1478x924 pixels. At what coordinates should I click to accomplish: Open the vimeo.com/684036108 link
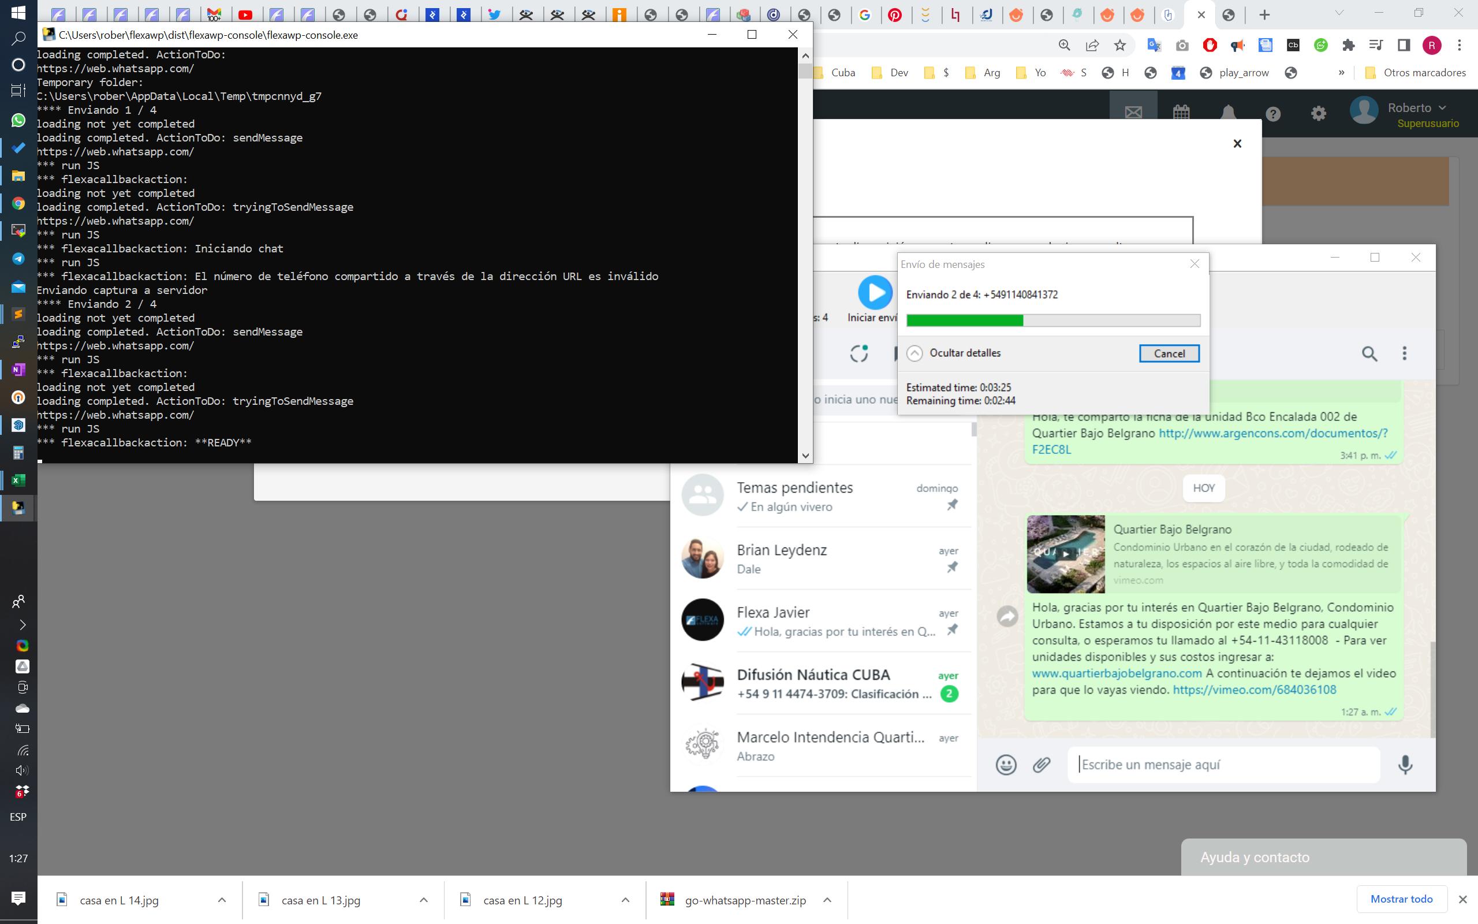coord(1255,690)
